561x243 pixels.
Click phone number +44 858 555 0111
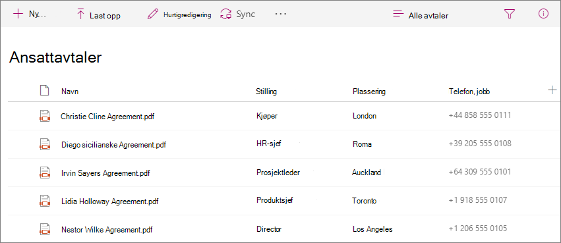[480, 115]
